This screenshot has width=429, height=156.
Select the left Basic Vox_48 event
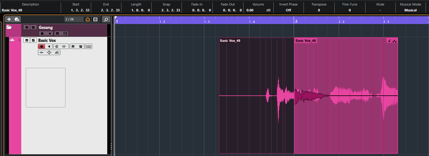tap(256, 95)
